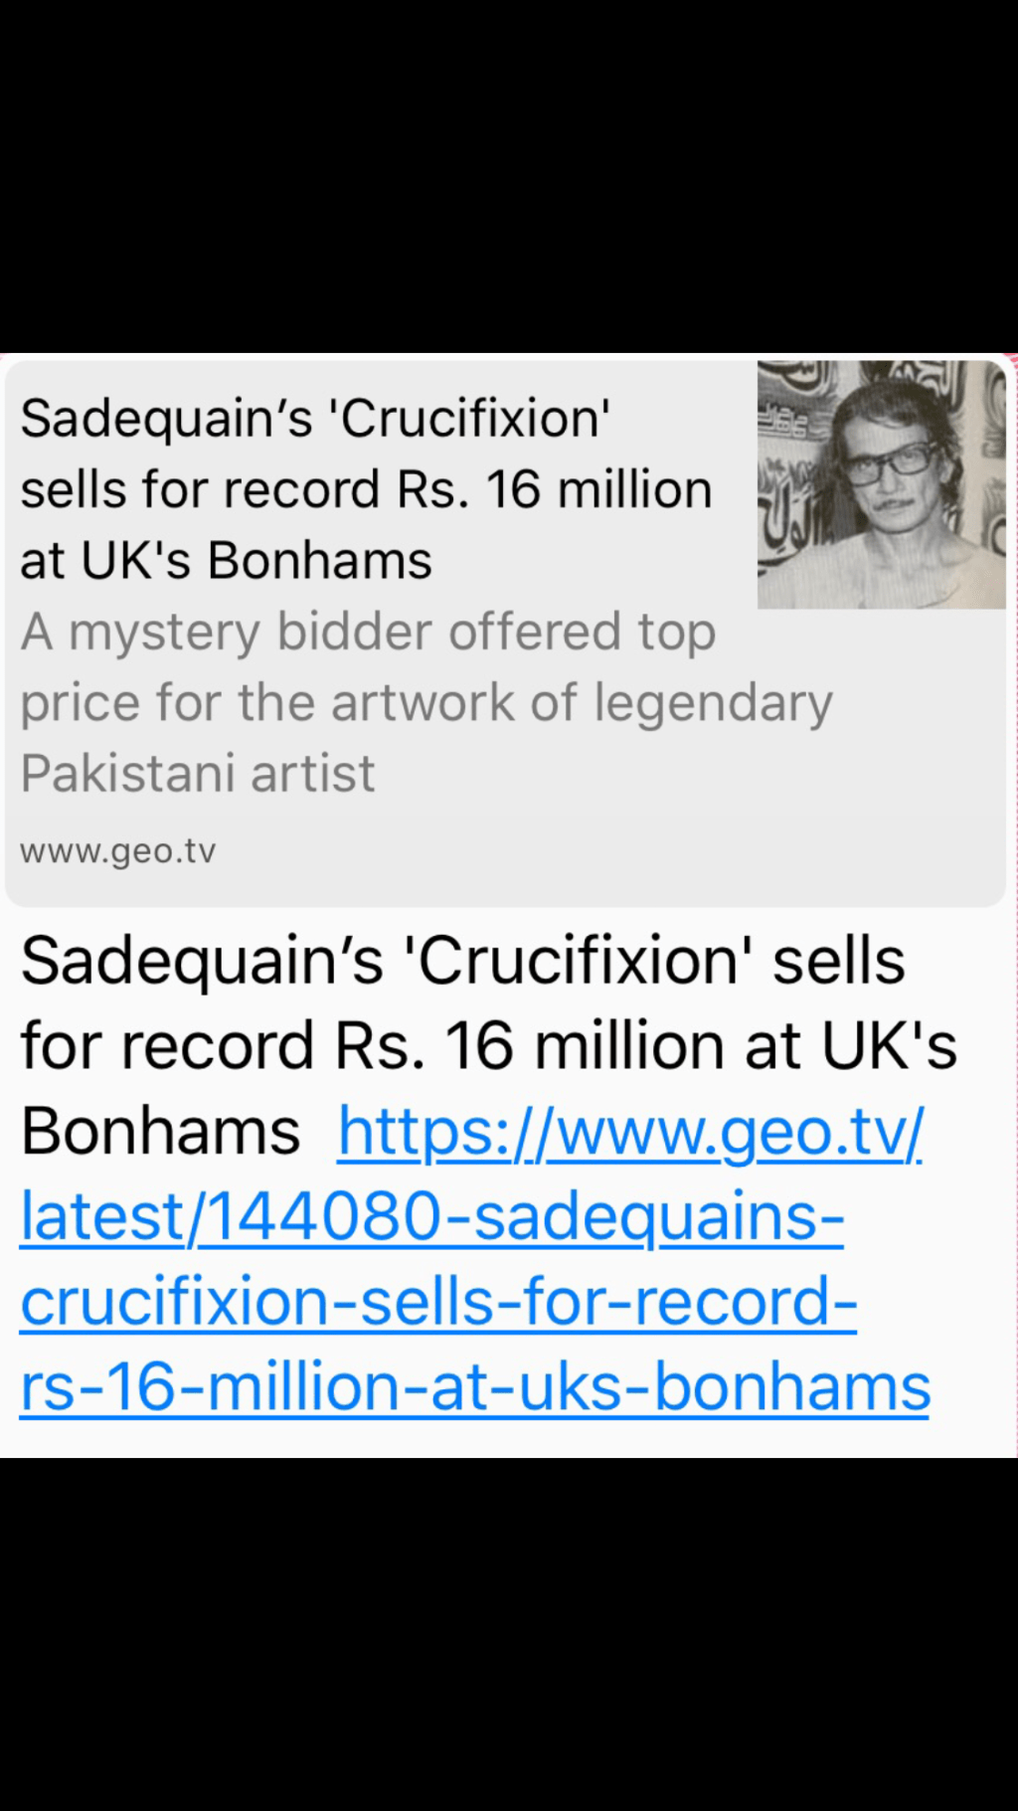The height and width of the screenshot is (1811, 1018).
Task: Open the https://www.geo.tv/ hyperlink line
Action: tap(630, 1133)
